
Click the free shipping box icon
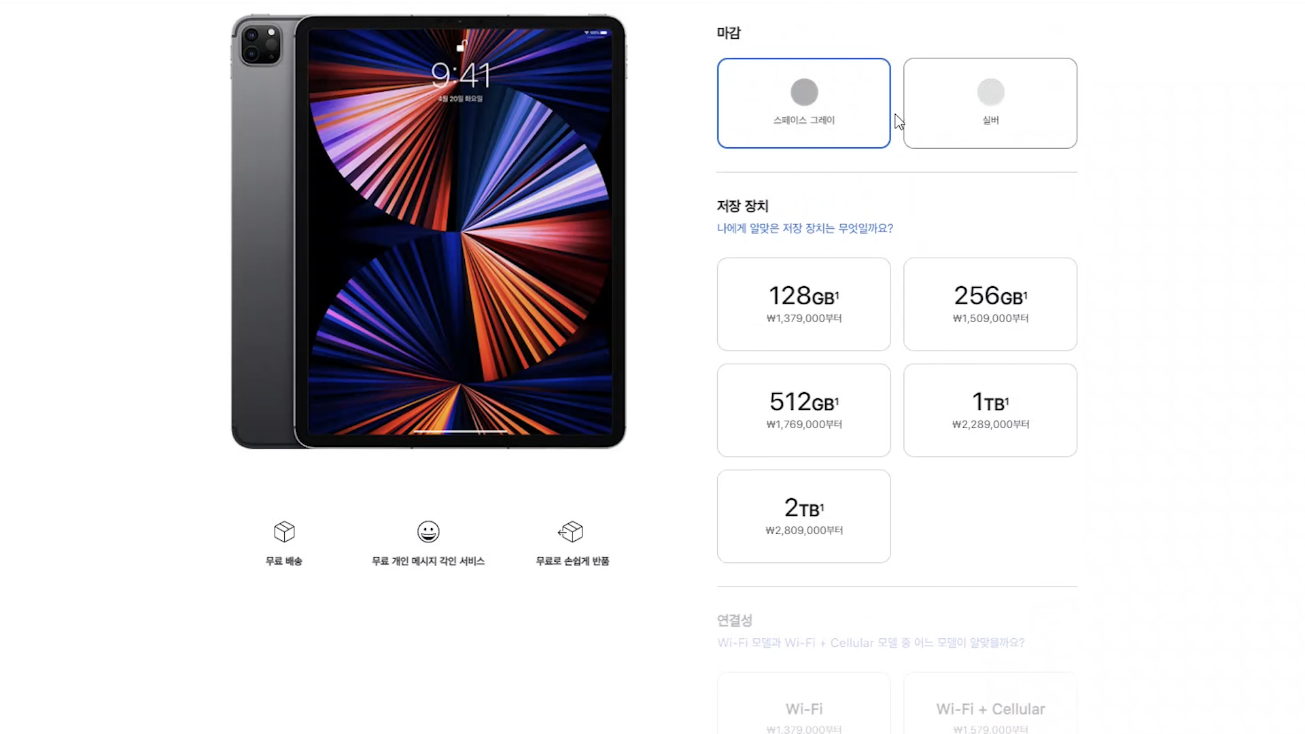point(284,531)
